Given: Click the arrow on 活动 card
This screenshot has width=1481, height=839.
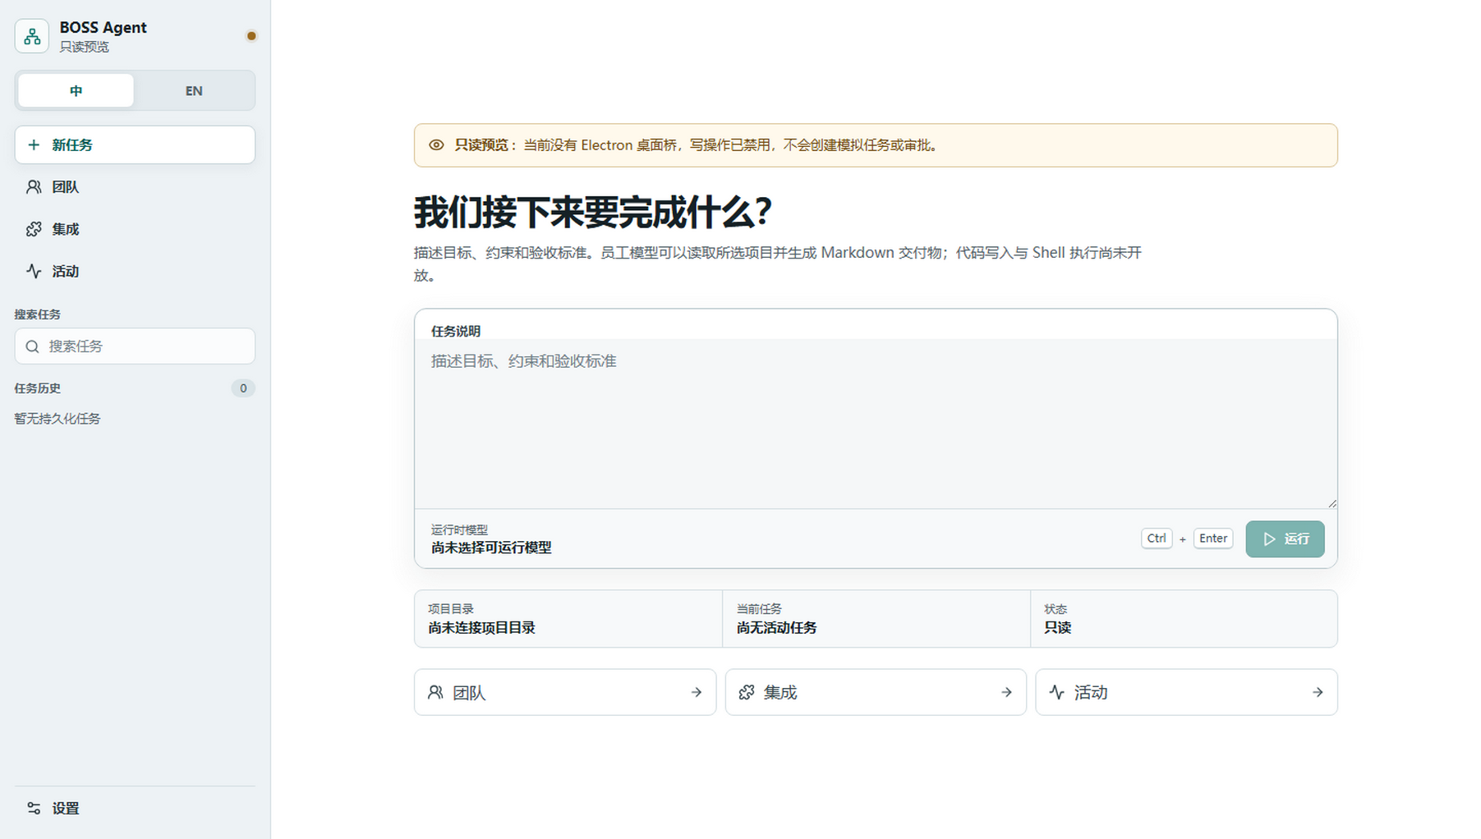Looking at the screenshot, I should point(1318,692).
